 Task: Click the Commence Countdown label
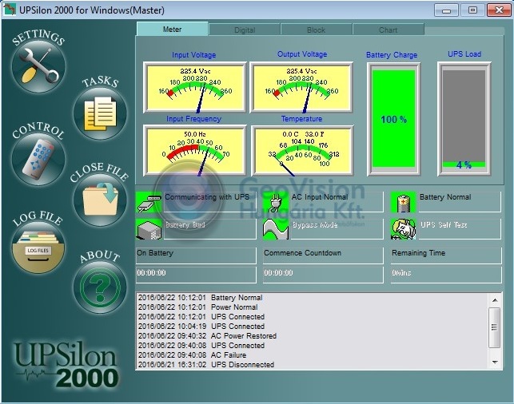point(303,253)
